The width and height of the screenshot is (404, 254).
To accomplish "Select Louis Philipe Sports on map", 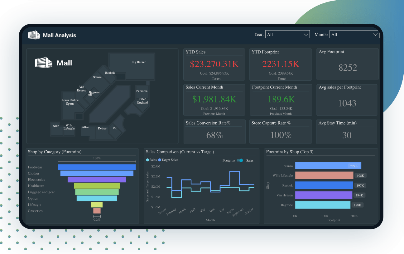I will [70, 102].
